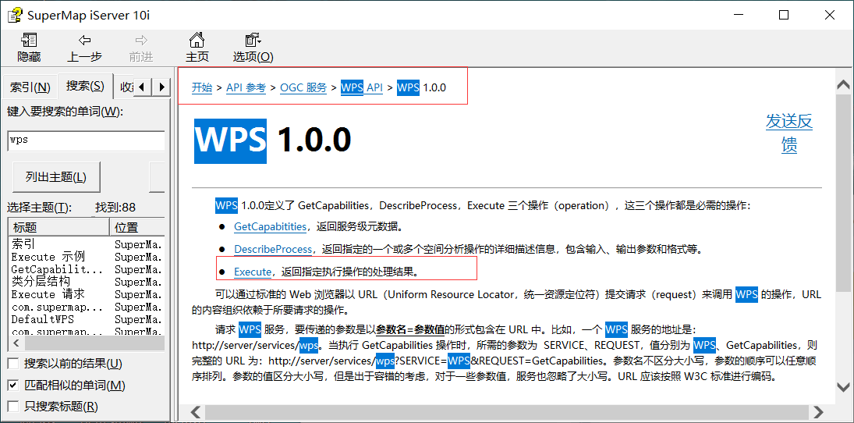Sort results by 标题 column header
The width and height of the screenshot is (854, 423).
click(x=58, y=227)
